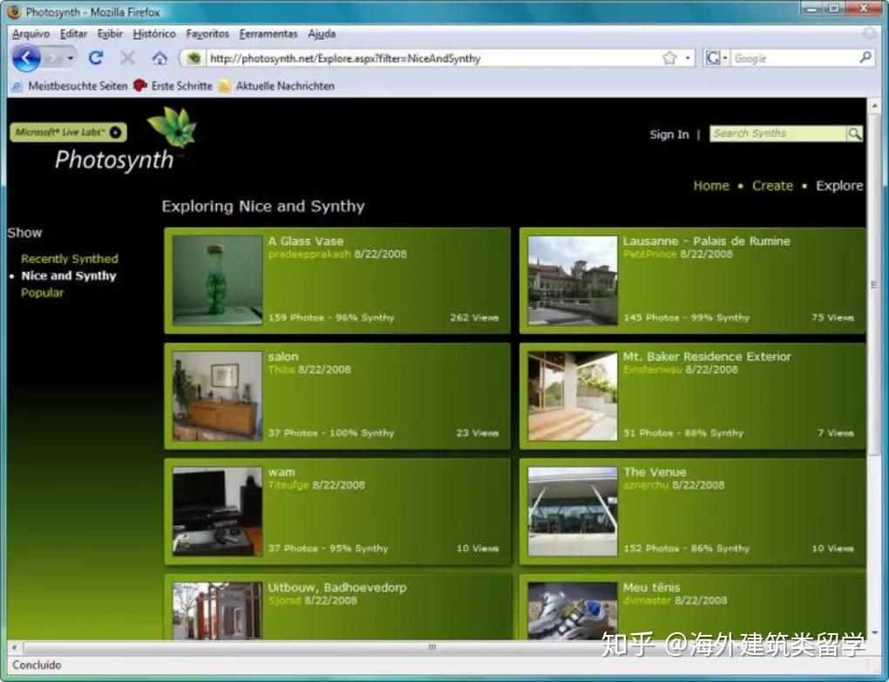
Task: Reload the page with the refresh icon
Action: click(x=96, y=58)
